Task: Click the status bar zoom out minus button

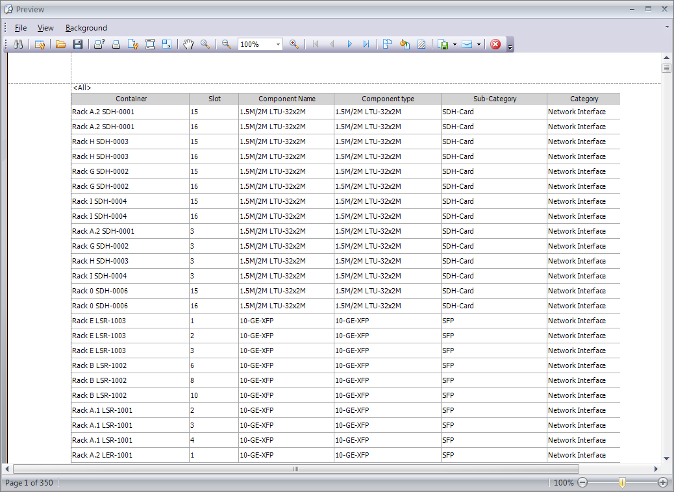Action: (x=582, y=482)
